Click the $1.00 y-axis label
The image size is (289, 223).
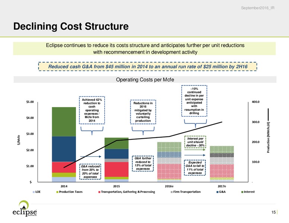tap(30, 166)
